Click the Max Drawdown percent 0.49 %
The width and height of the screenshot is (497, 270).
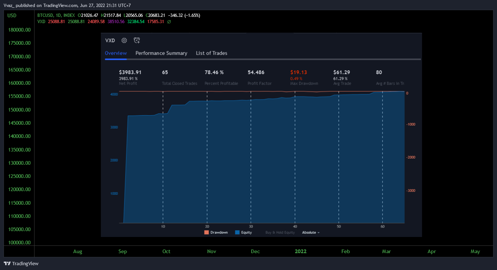click(x=296, y=79)
